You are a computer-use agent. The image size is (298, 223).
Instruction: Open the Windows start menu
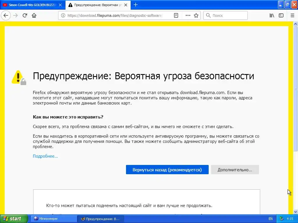coord(14,219)
